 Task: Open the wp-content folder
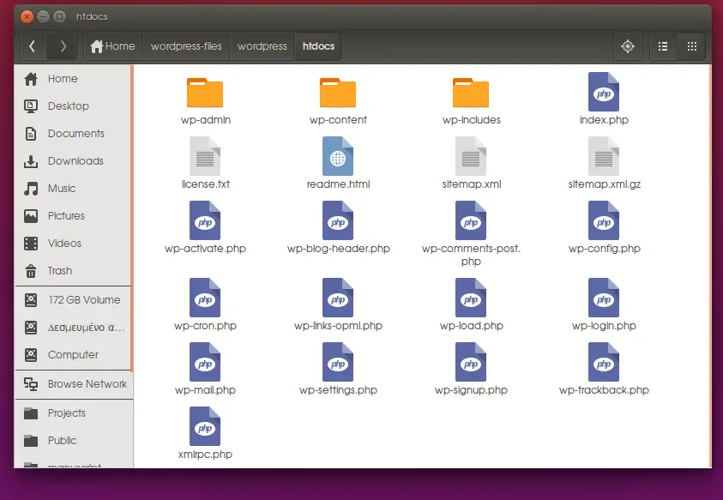(338, 93)
